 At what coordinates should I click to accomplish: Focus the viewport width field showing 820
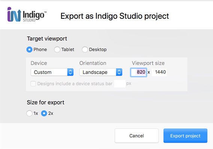(x=138, y=72)
